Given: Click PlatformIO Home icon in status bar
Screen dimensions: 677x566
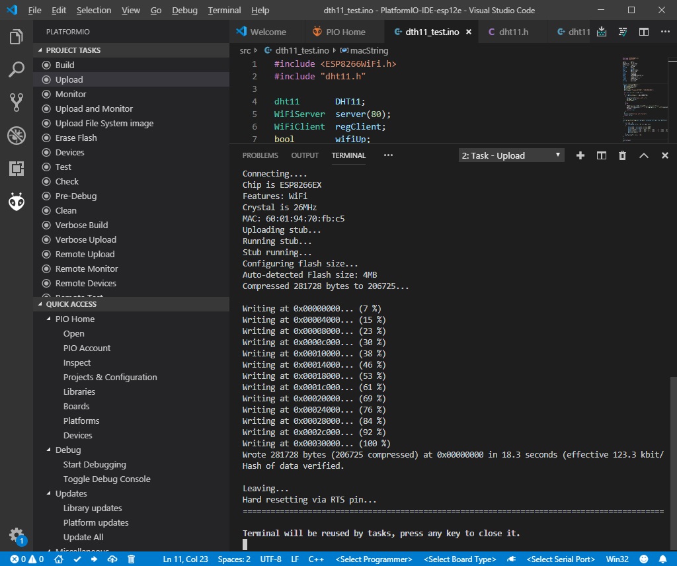Looking at the screenshot, I should [59, 559].
